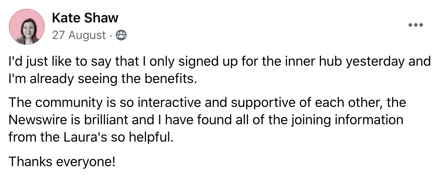440x177 pixels.
Task: Click the text "I'm already seeing the benefits."
Action: [103, 79]
